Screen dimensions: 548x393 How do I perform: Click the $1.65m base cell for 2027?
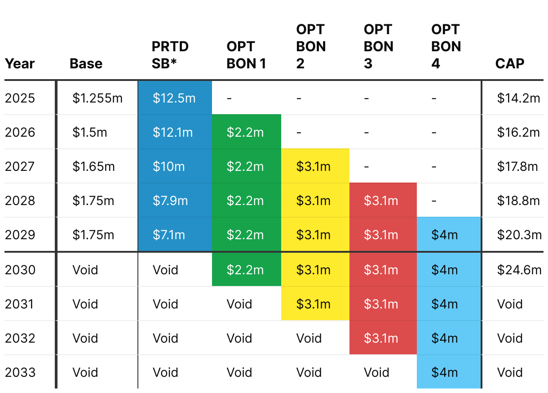(93, 166)
